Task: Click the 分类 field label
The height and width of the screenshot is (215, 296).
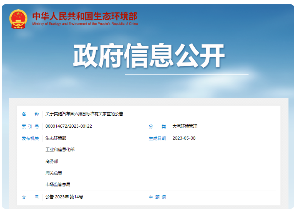Action: (x=157, y=126)
